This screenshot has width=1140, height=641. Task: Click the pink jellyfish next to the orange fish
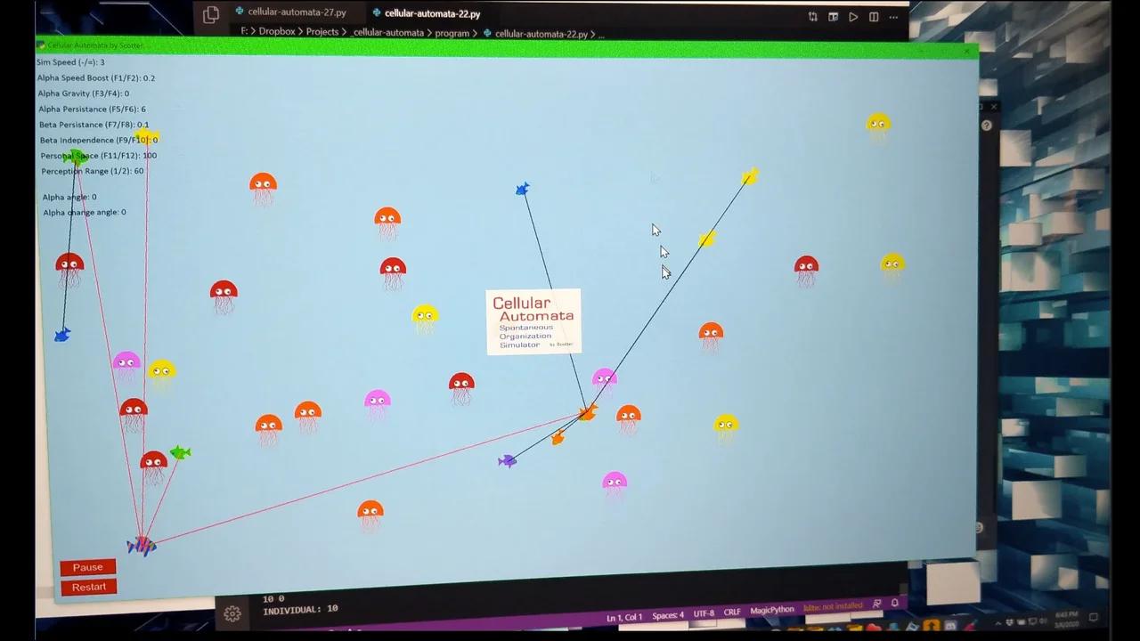point(605,381)
